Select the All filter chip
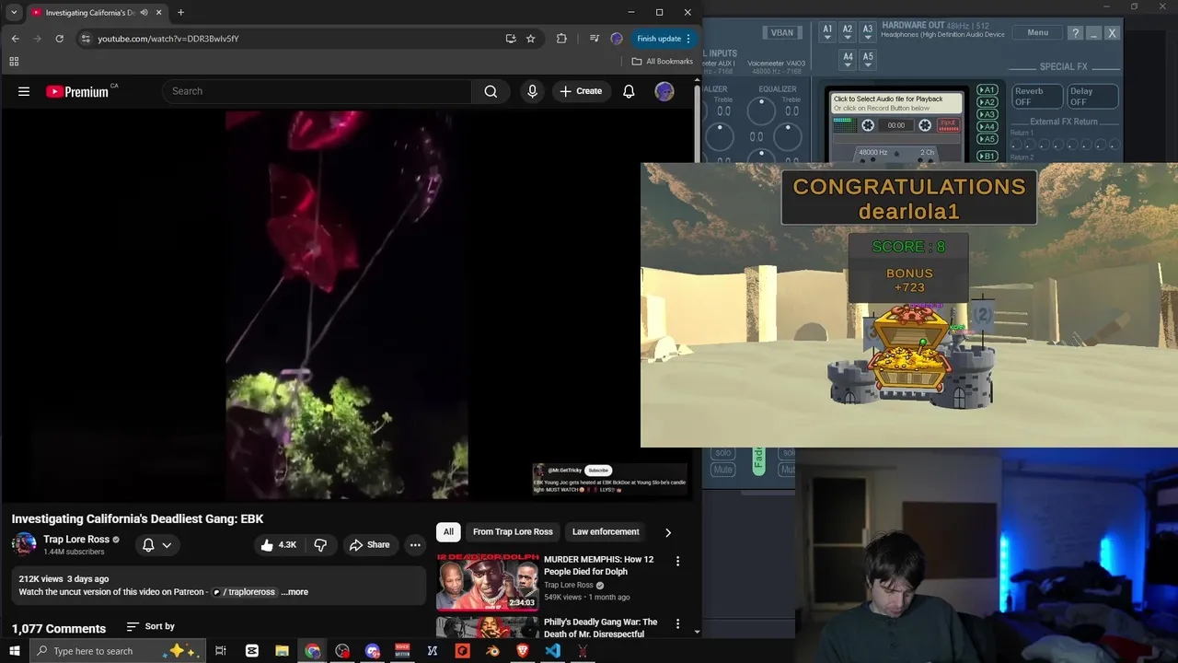The width and height of the screenshot is (1178, 663). click(448, 531)
